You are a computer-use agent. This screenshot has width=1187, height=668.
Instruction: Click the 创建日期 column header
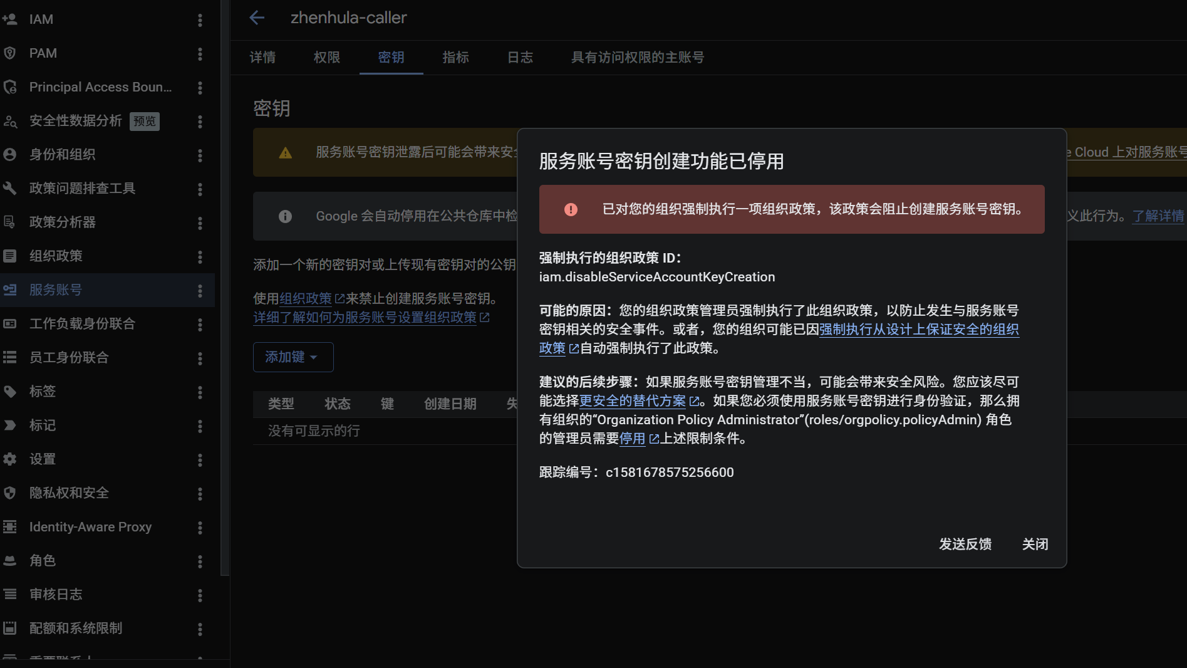pyautogui.click(x=450, y=404)
